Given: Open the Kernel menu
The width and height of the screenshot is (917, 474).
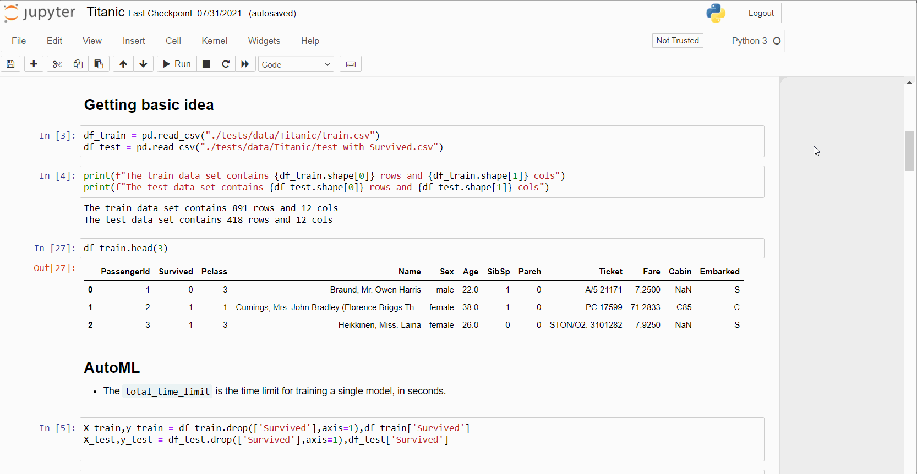Looking at the screenshot, I should (x=215, y=41).
